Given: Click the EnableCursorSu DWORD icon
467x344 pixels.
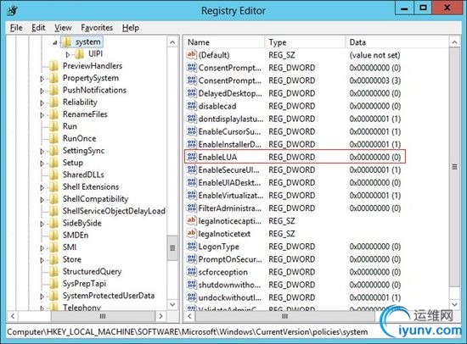Looking at the screenshot, I should 191,131.
